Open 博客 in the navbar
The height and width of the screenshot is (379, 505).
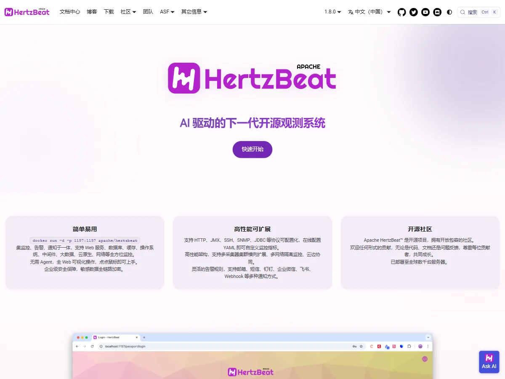(x=92, y=12)
